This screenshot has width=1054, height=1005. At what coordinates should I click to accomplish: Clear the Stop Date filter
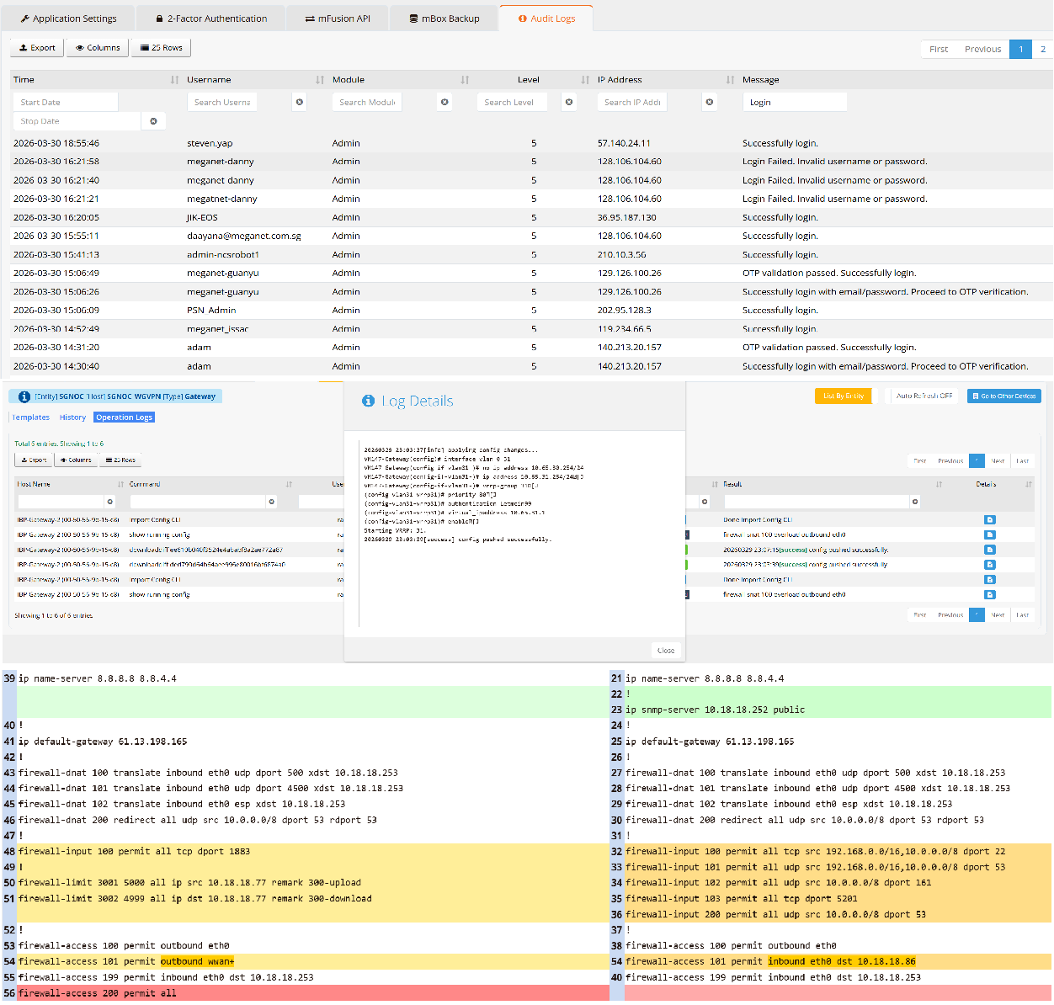[153, 121]
